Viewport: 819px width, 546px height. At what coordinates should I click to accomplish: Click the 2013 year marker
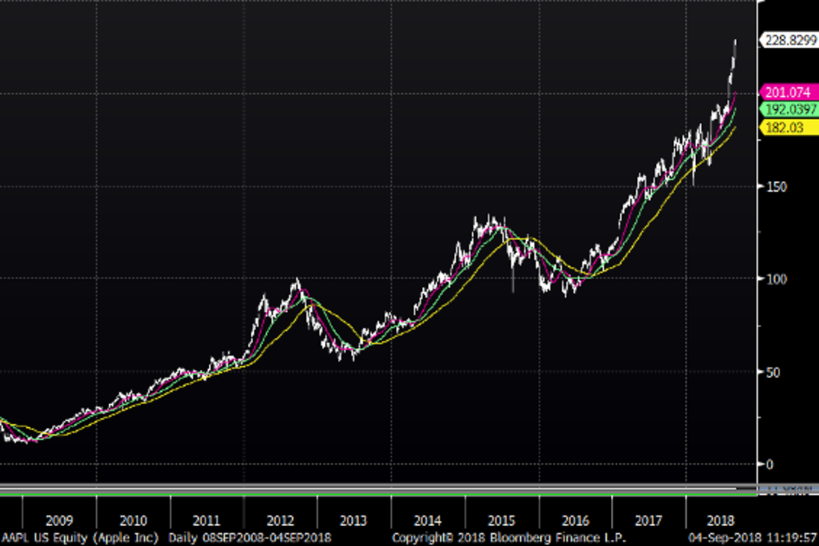tap(354, 519)
